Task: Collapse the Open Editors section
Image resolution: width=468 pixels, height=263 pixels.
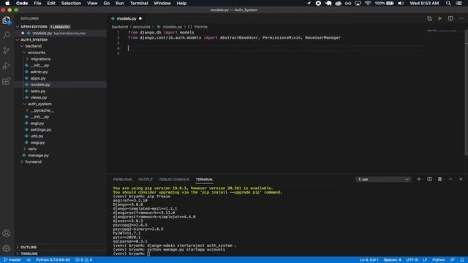Action: click(x=18, y=26)
